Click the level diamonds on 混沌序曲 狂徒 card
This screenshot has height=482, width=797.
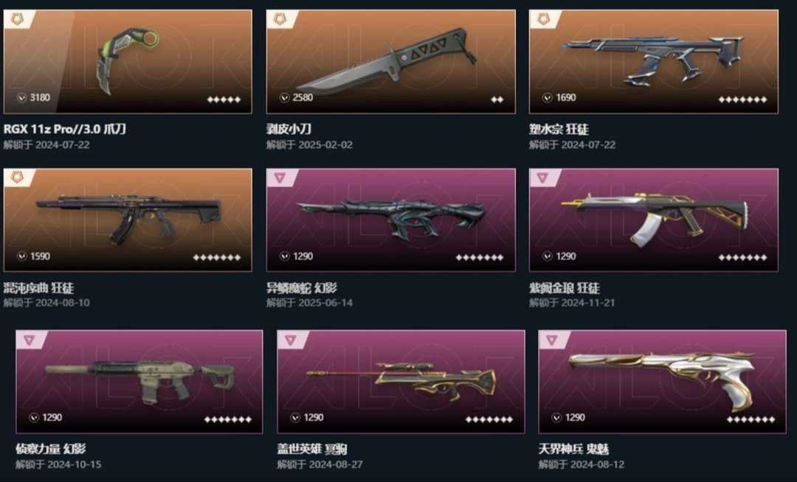click(217, 258)
